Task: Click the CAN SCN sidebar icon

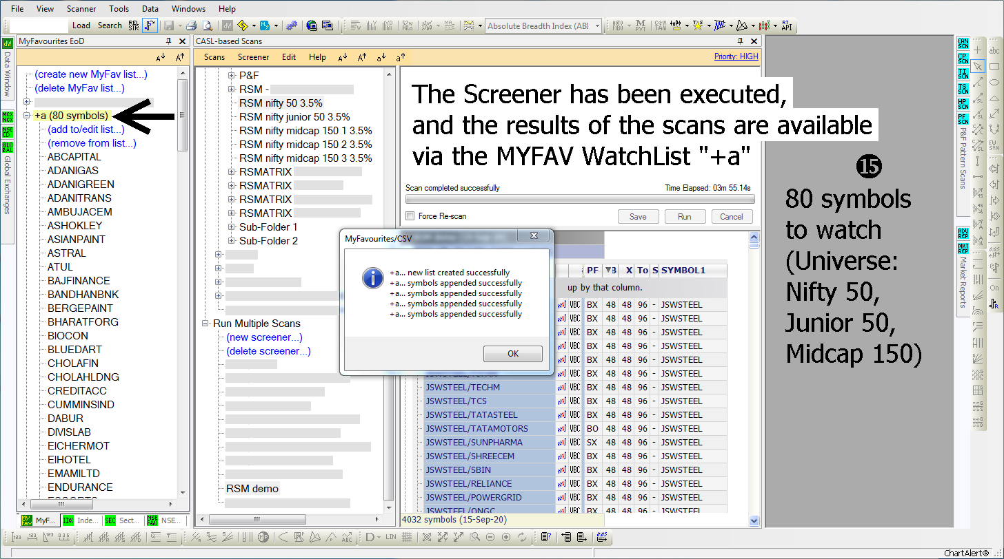Action: coord(963,43)
